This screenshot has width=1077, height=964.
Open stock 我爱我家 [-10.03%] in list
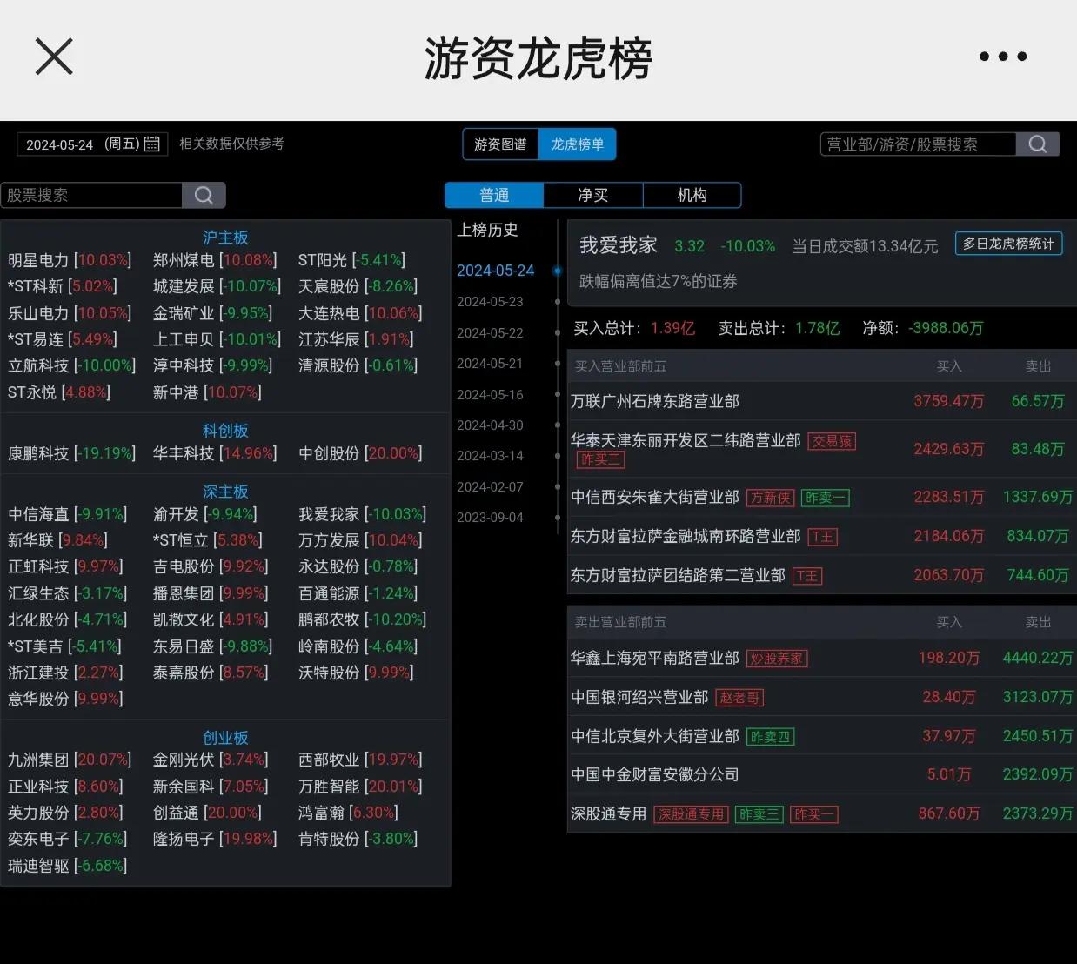click(x=363, y=514)
